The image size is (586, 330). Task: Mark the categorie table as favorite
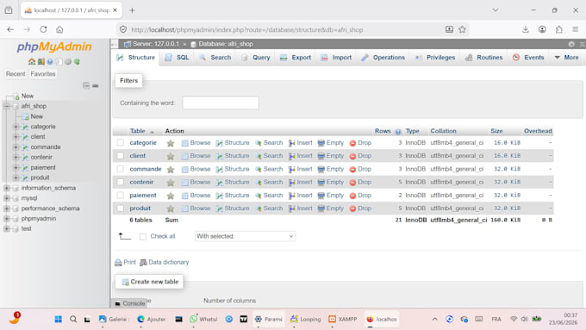point(171,143)
